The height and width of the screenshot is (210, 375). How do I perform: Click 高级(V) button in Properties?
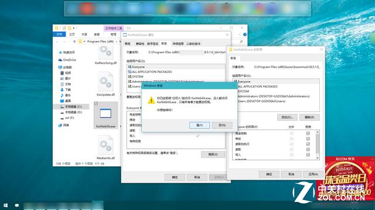tap(213, 155)
